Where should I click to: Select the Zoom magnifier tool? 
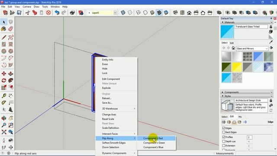(x=4, y=125)
